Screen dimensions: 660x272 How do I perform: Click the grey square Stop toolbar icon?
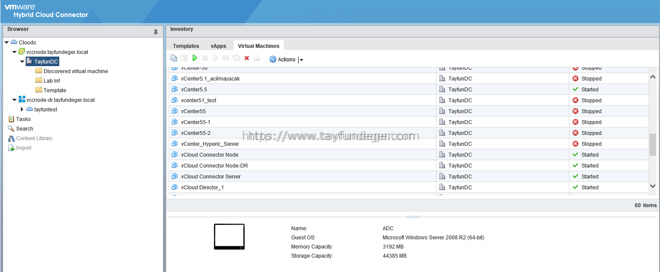pyautogui.click(x=205, y=58)
